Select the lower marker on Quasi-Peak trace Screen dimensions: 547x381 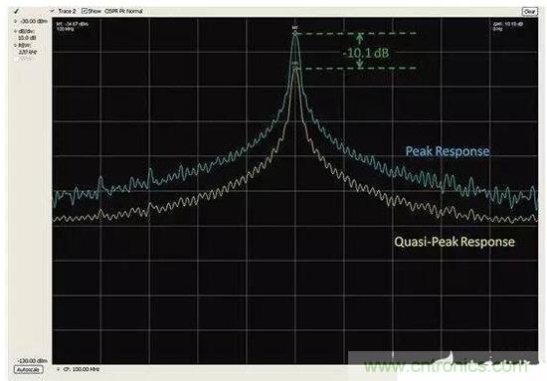click(295, 67)
